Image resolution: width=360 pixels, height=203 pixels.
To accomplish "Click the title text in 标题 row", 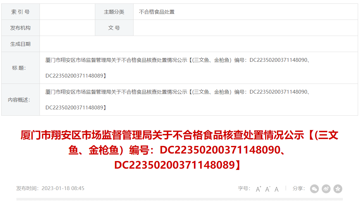I will [178, 68].
